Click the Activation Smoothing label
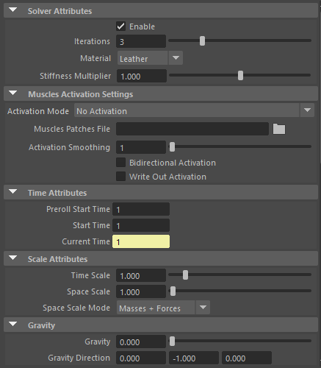The image size is (321, 368). point(69,147)
